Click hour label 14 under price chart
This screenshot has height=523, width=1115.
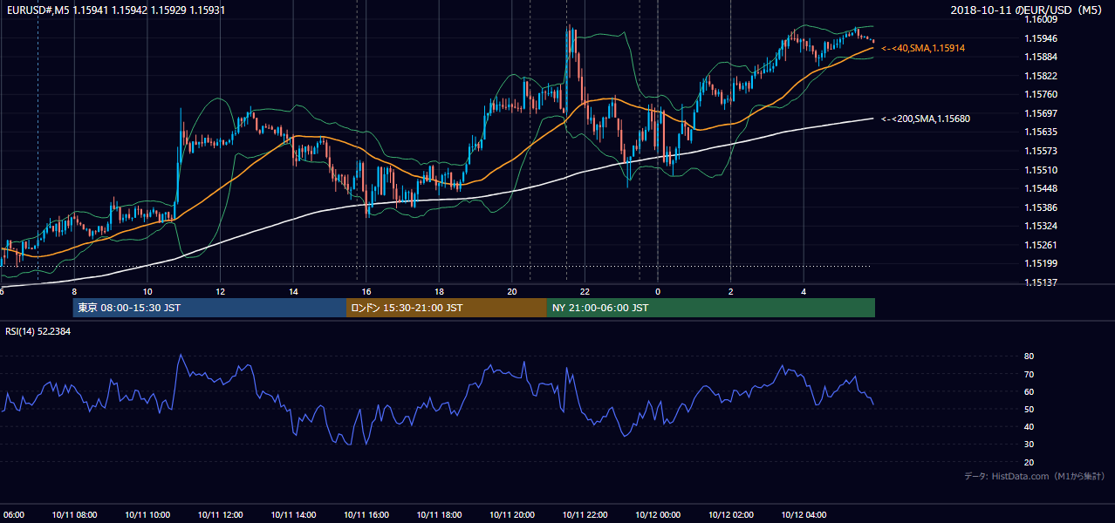point(293,292)
